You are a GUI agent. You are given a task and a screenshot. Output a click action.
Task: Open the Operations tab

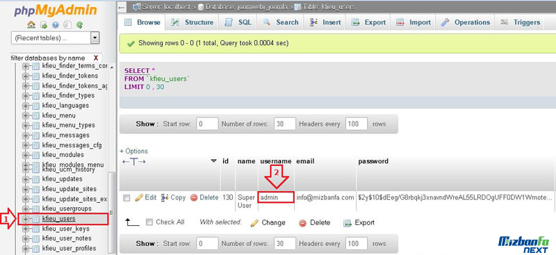coord(465,22)
